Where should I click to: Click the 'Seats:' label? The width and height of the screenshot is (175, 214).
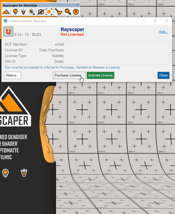pos(59,62)
